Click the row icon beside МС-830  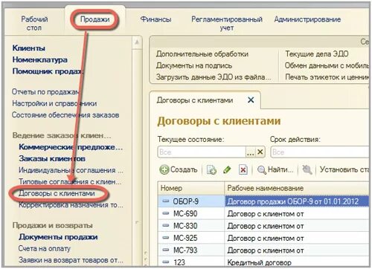[165, 225]
